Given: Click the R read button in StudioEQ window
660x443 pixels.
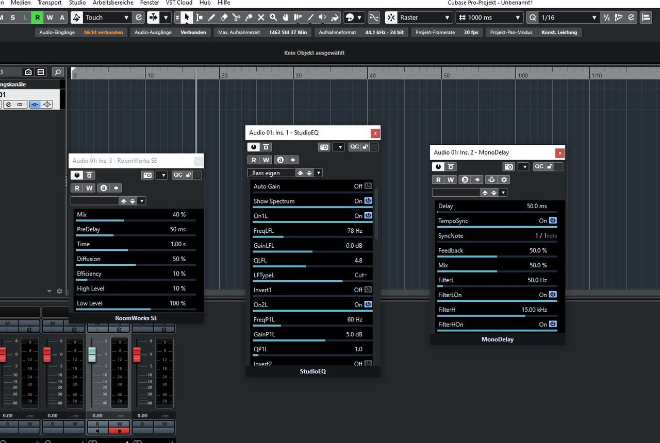Looking at the screenshot, I should [x=253, y=160].
